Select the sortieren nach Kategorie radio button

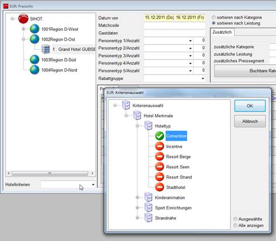[x=213, y=18]
